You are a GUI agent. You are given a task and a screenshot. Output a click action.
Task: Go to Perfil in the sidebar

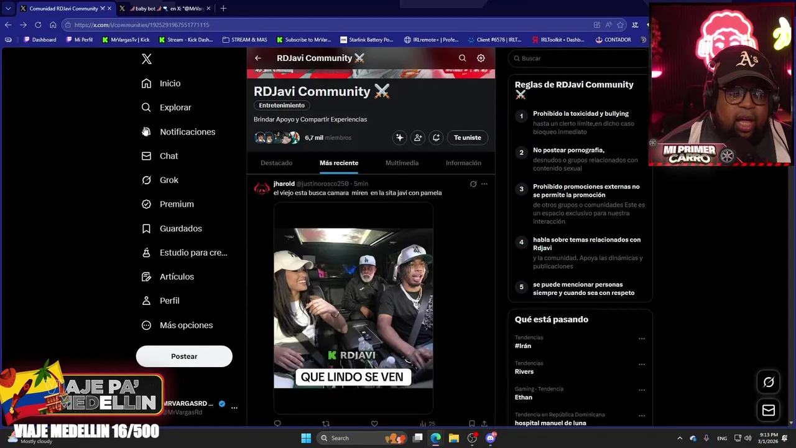pos(160,301)
